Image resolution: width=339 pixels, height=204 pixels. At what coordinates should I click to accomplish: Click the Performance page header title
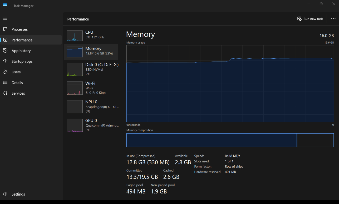pyautogui.click(x=78, y=19)
